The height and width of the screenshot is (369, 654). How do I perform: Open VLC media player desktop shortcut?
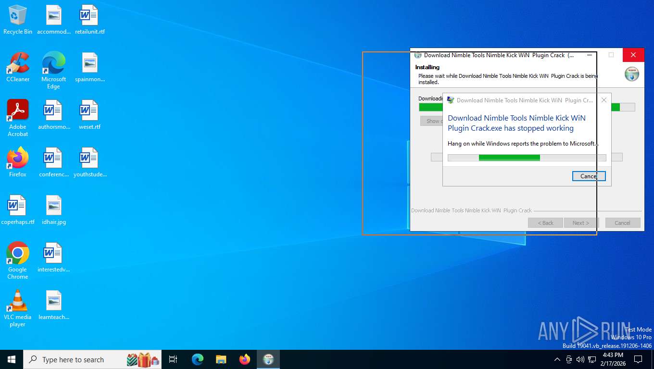point(18,308)
